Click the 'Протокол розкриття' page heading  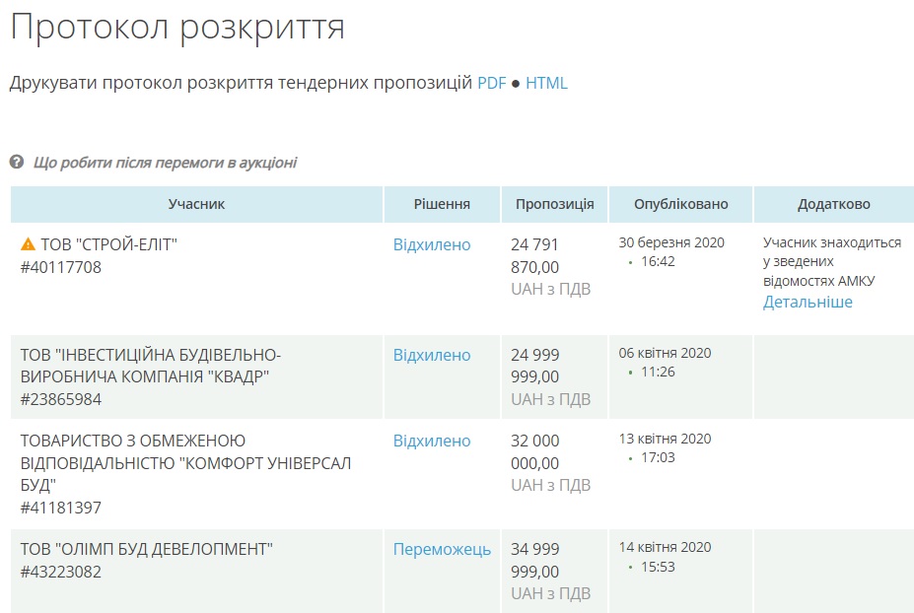[177, 28]
